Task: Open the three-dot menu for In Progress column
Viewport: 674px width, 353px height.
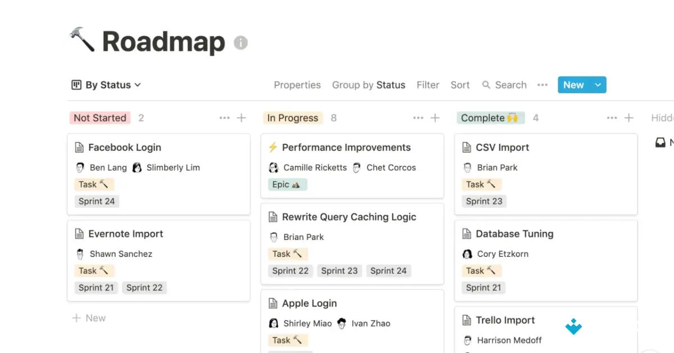Action: pyautogui.click(x=418, y=118)
